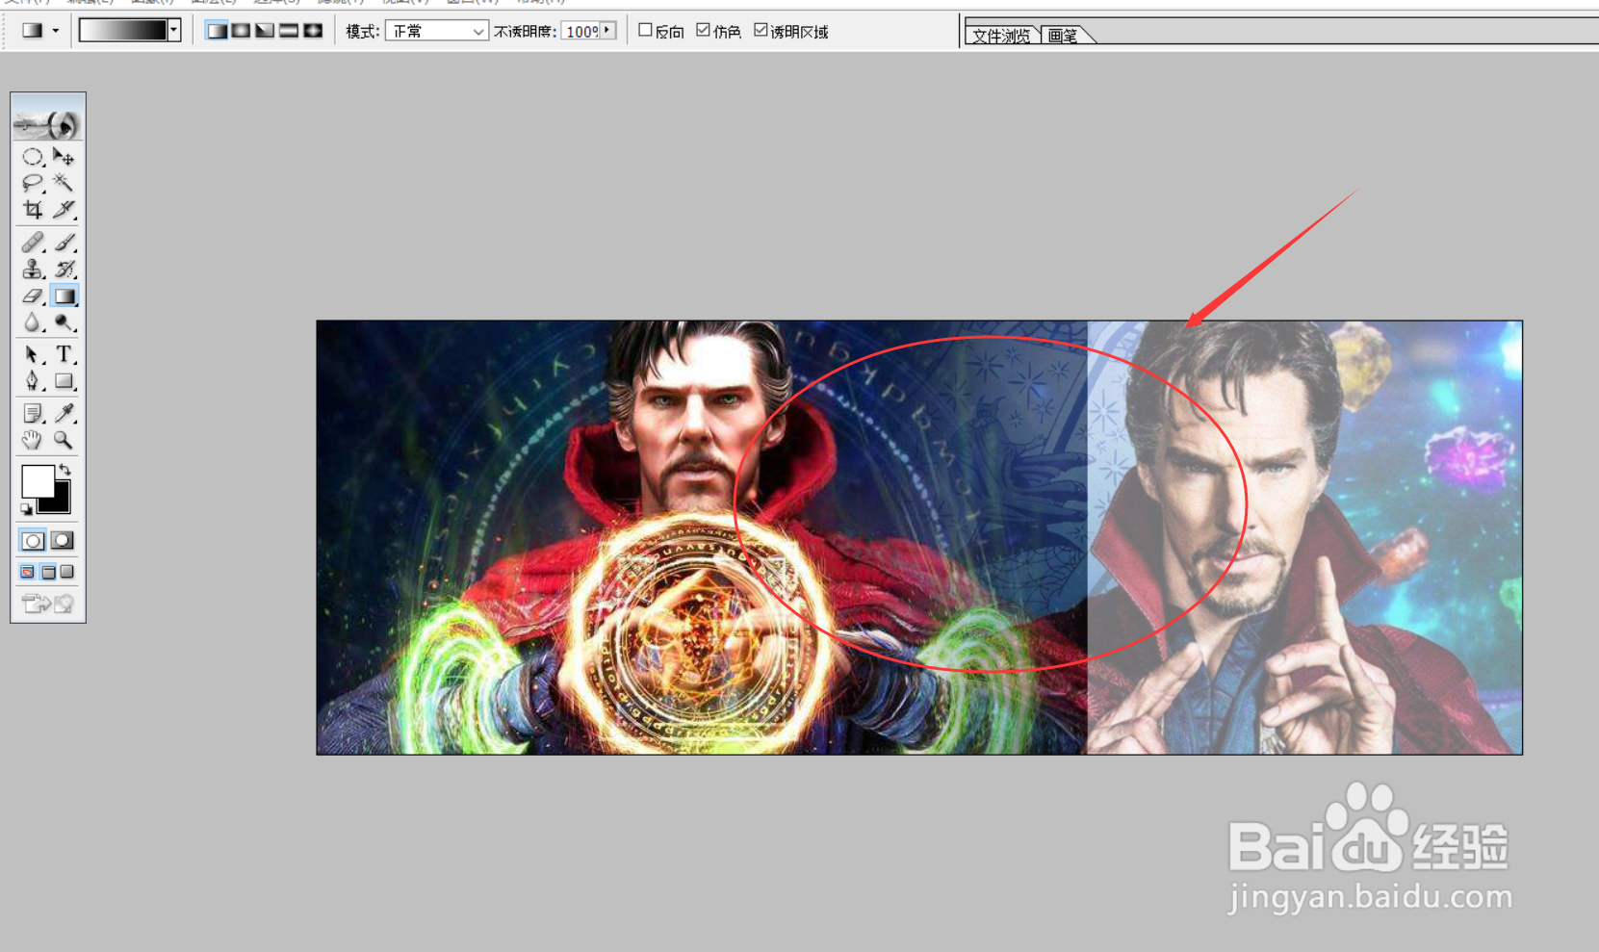Toggle the 仿色 (dither) checkbox
Image resolution: width=1599 pixels, height=952 pixels.
click(704, 31)
